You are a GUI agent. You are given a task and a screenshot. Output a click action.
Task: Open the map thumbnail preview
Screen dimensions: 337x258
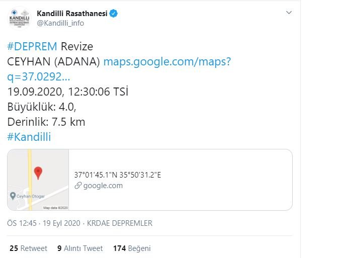click(x=38, y=180)
